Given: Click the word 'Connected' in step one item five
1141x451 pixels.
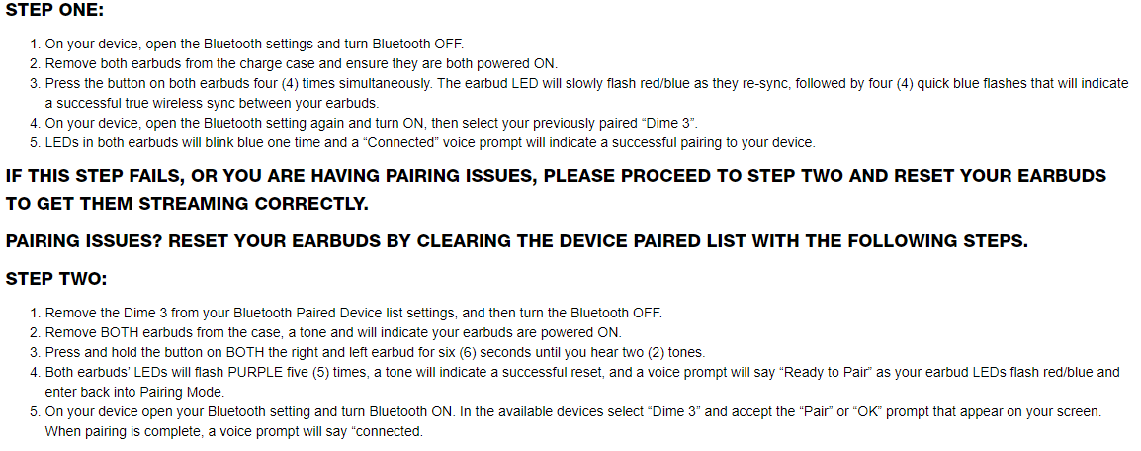Looking at the screenshot, I should pyautogui.click(x=402, y=142).
